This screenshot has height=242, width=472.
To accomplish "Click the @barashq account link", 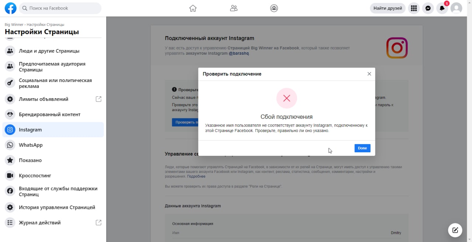I will pyautogui.click(x=240, y=53).
